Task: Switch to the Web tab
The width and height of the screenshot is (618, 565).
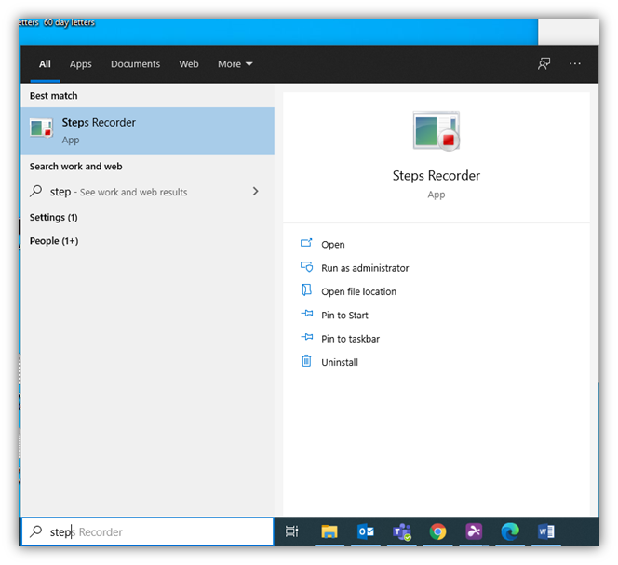Action: [x=189, y=64]
